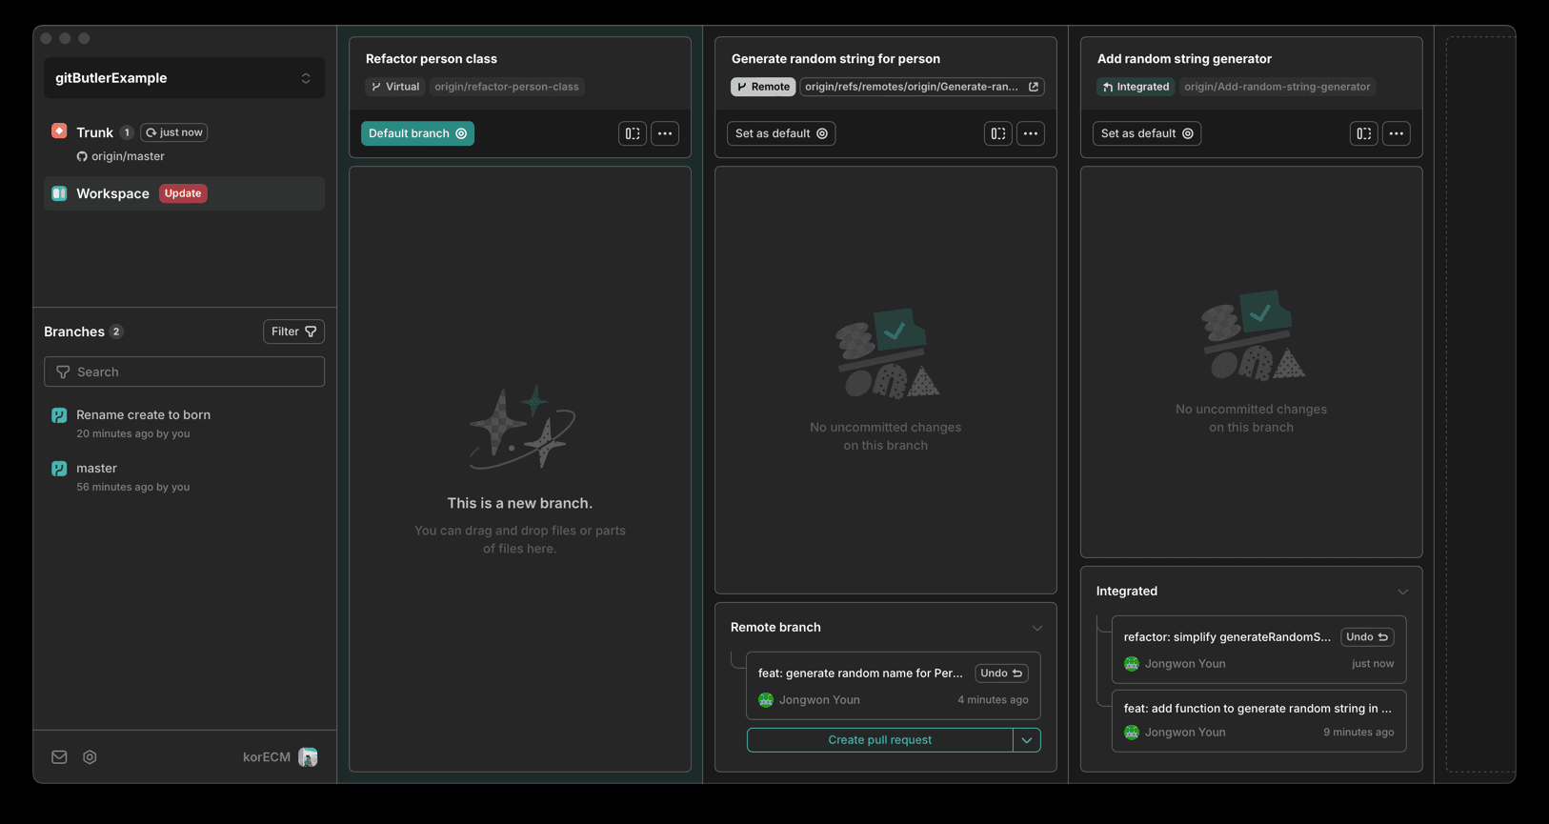The width and height of the screenshot is (1549, 824).
Task: Click the 'Rename create to born' branch icon
Action: 59,415
